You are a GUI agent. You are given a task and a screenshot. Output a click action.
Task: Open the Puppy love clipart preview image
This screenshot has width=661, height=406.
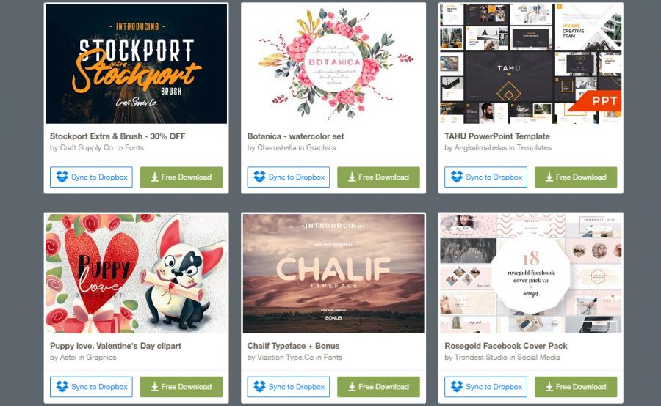(136, 273)
